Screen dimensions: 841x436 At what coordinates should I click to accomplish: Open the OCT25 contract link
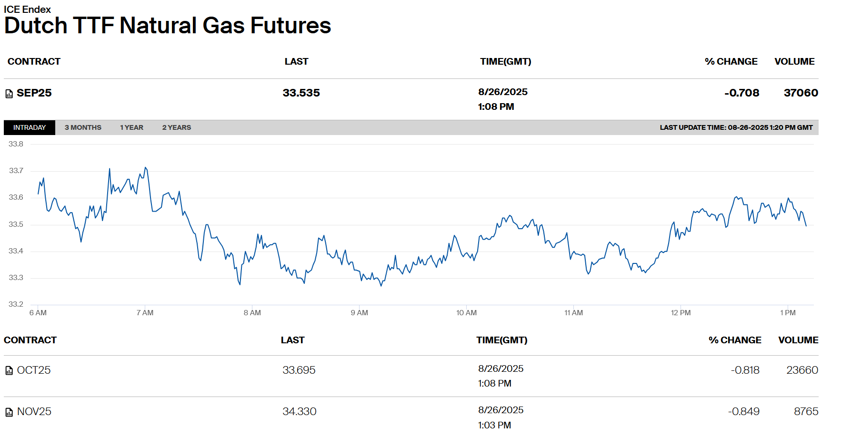pos(34,370)
